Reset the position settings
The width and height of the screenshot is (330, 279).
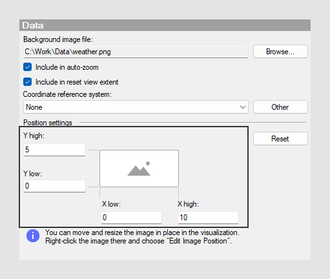coord(280,139)
